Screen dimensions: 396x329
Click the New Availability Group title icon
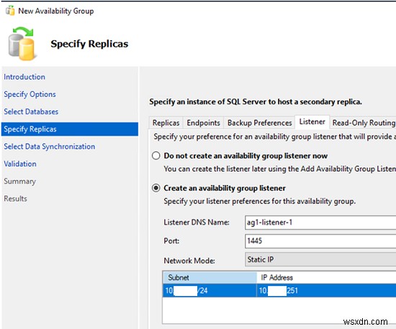point(10,11)
